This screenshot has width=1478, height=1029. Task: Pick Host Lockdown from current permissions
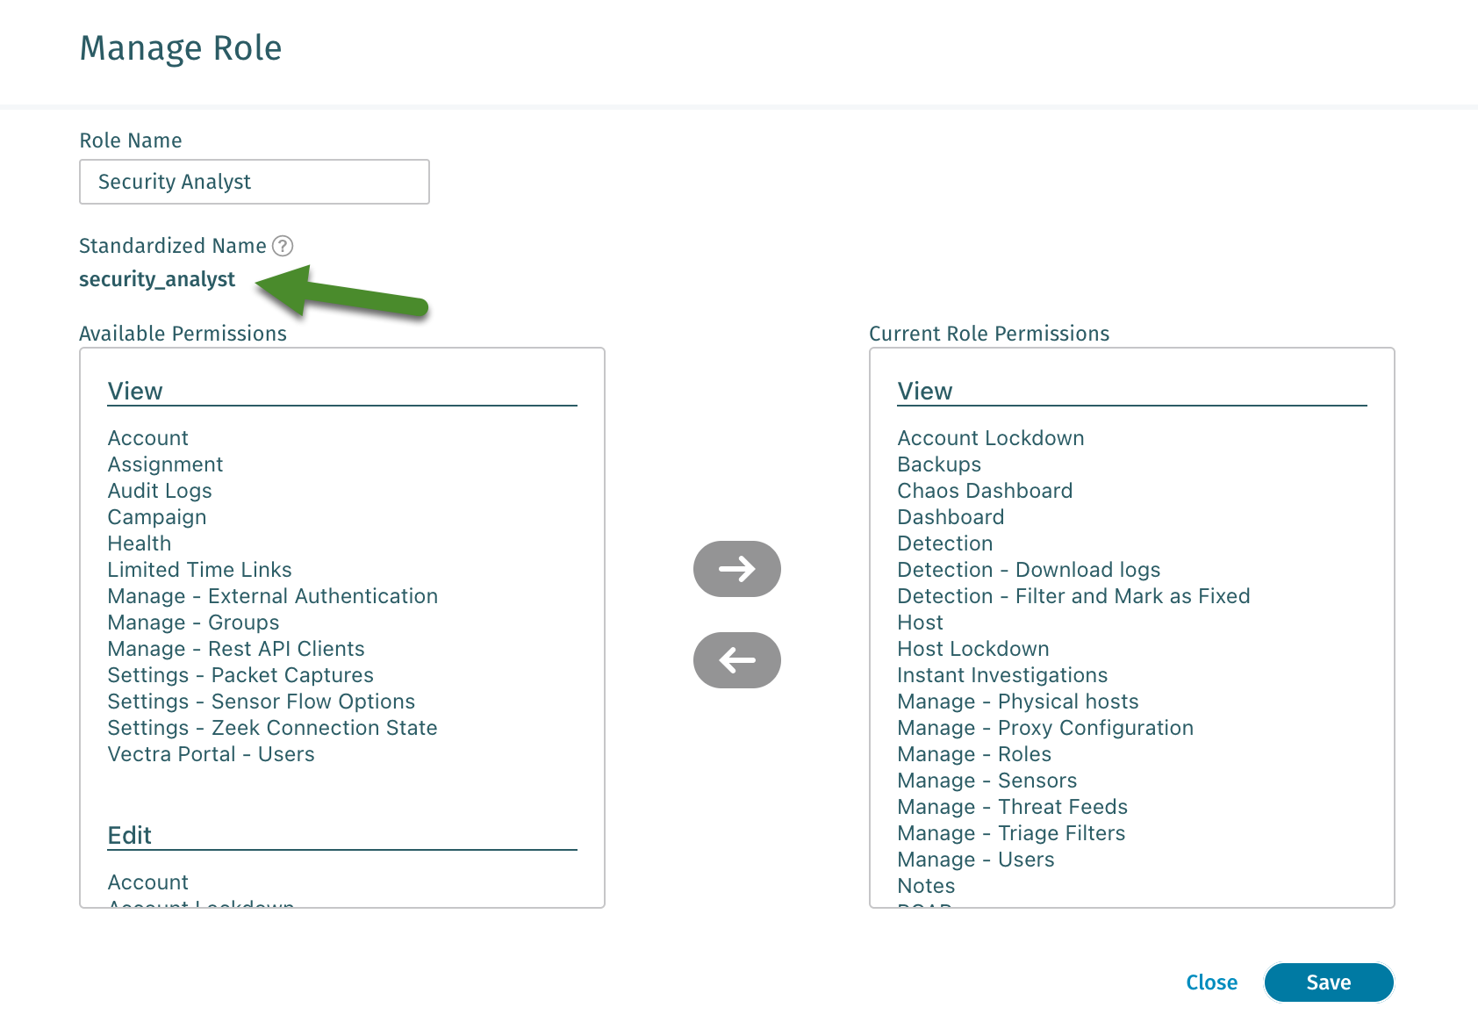click(x=973, y=649)
